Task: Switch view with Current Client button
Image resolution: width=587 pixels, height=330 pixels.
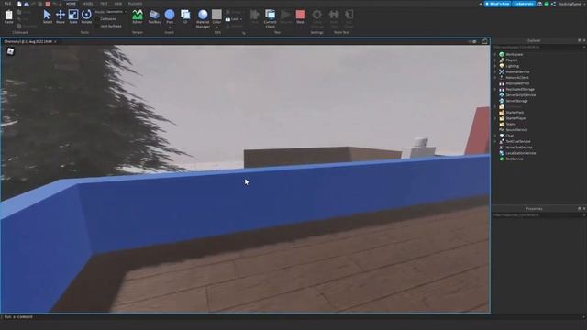Action: point(270,18)
